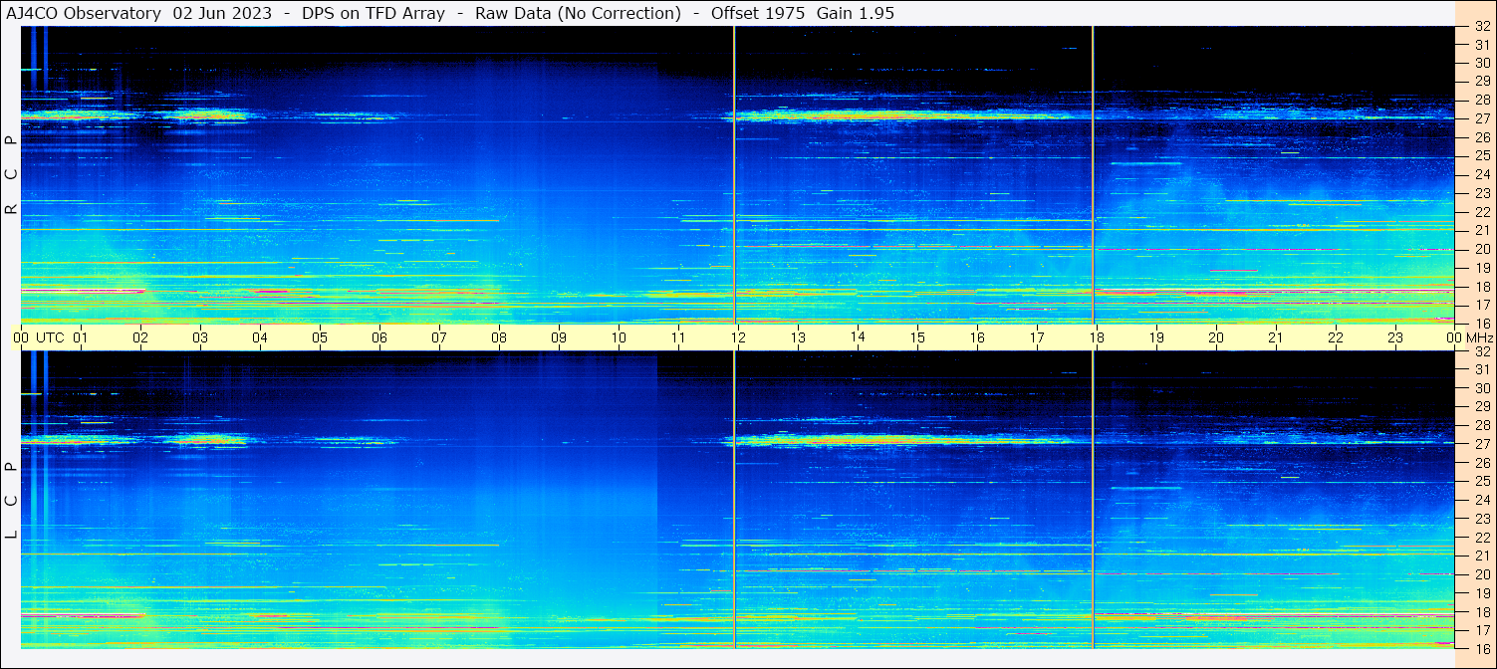Click the RCP panel axis label

(x=11, y=175)
